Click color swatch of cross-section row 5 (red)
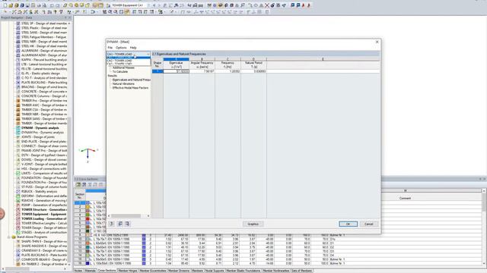Image resolution: width=487 pixels, height=273 pixels. [x=88, y=219]
